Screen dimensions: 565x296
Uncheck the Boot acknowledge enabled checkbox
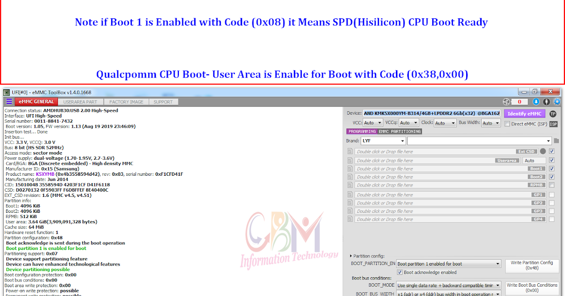(x=400, y=273)
